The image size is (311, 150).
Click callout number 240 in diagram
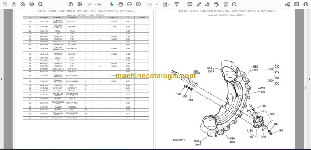click(x=190, y=100)
